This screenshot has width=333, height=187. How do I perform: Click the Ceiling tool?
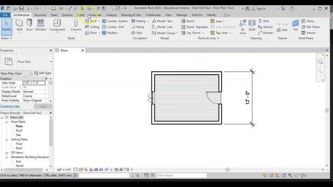[92, 27]
